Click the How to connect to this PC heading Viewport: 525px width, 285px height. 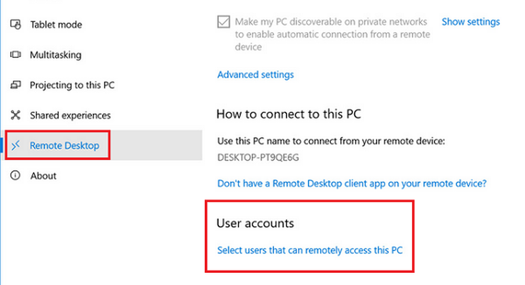289,114
